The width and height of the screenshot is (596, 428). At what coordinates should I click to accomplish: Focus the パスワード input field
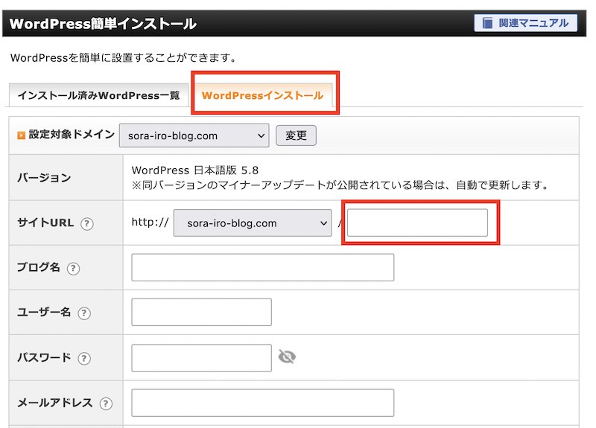coord(201,358)
